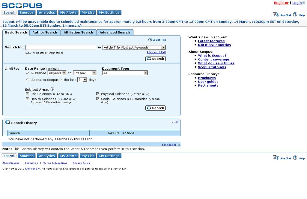
Task: Open the Scopus tutorials link
Action: tap(212, 67)
